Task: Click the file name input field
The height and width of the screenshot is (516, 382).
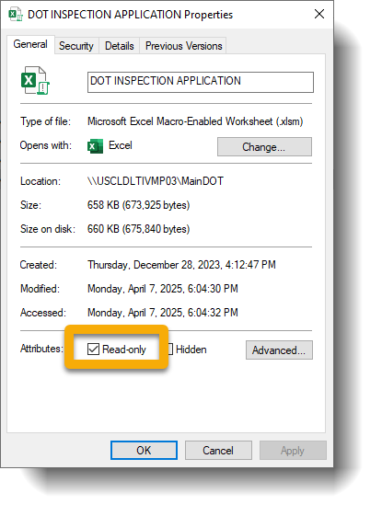Action: 201,82
